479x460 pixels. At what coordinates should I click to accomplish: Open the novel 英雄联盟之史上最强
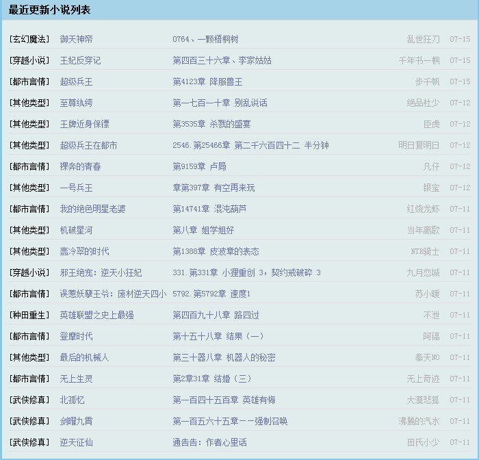pyautogui.click(x=96, y=315)
